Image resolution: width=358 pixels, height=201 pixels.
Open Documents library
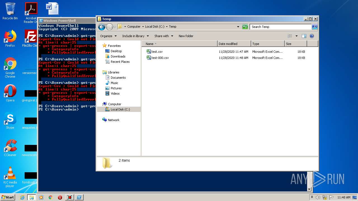(116, 78)
